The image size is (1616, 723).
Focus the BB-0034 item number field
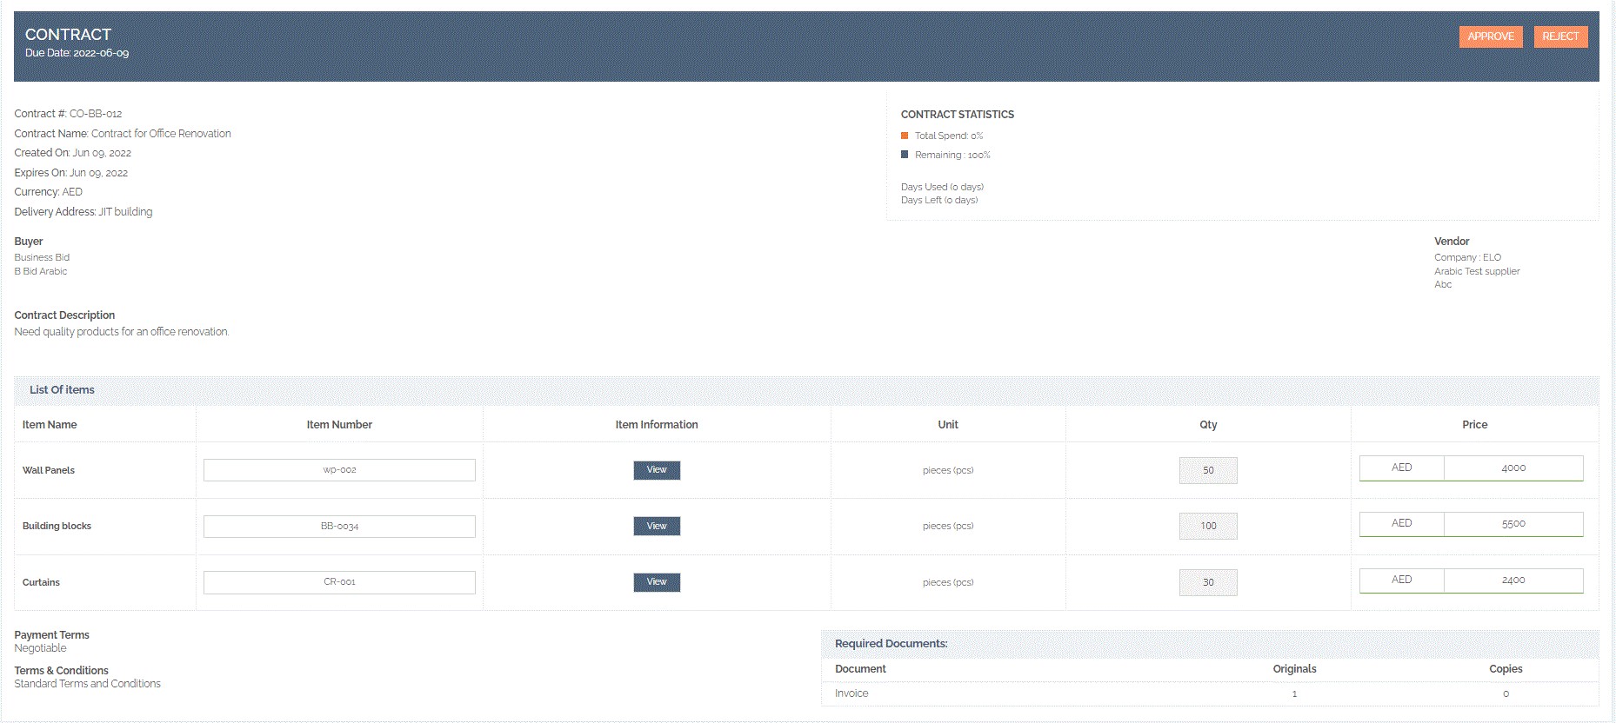(x=339, y=527)
